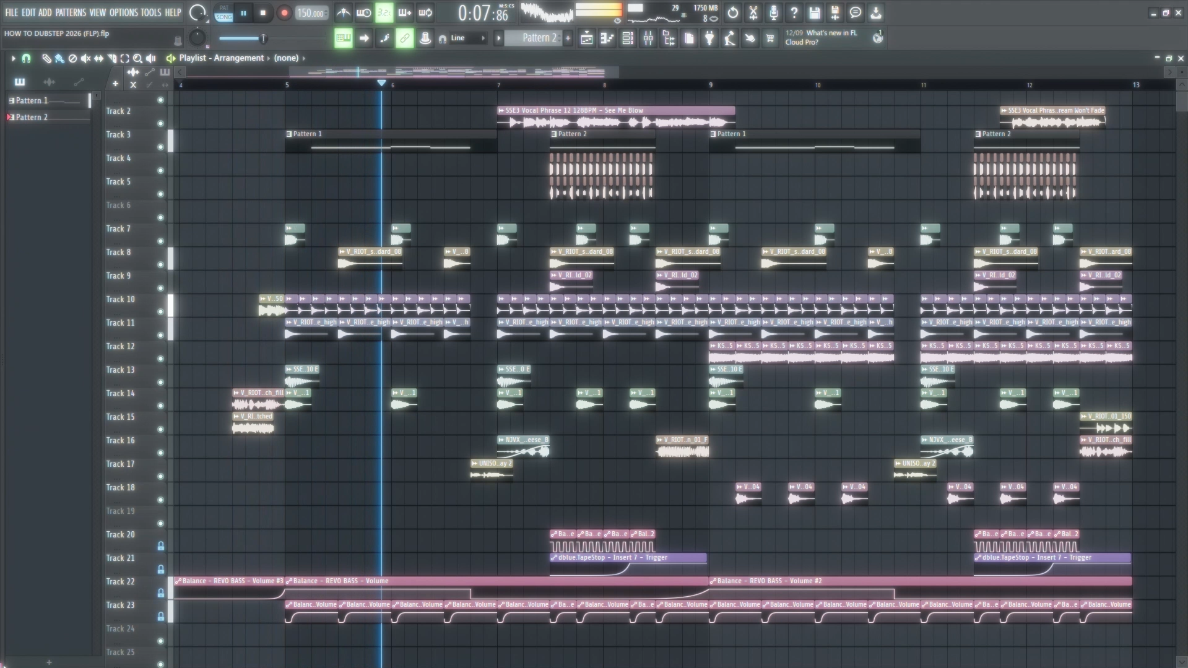Viewport: 1188px width, 668px height.
Task: Stop playback
Action: [262, 12]
